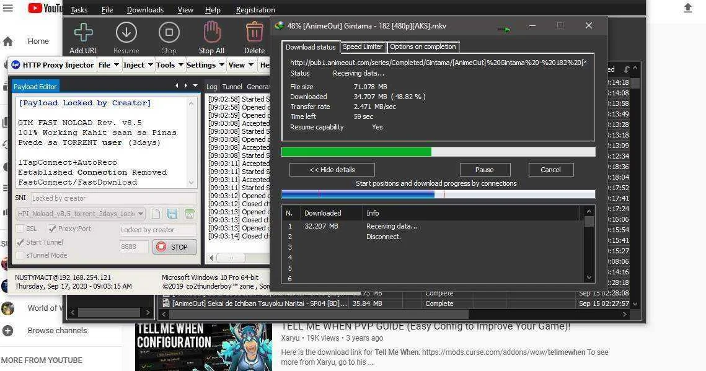Image resolution: width=706 pixels, height=371 pixels.
Task: Click the YouTube Home icon
Action: (7, 41)
